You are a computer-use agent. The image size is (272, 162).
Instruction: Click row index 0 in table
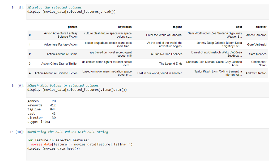point(30,35)
